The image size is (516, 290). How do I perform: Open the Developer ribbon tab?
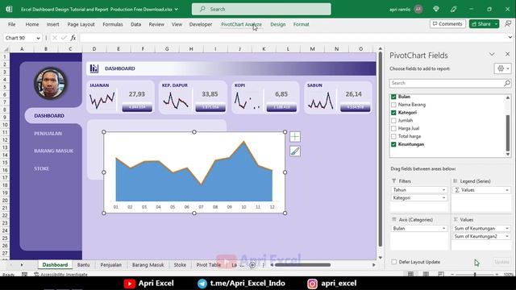(x=201, y=24)
